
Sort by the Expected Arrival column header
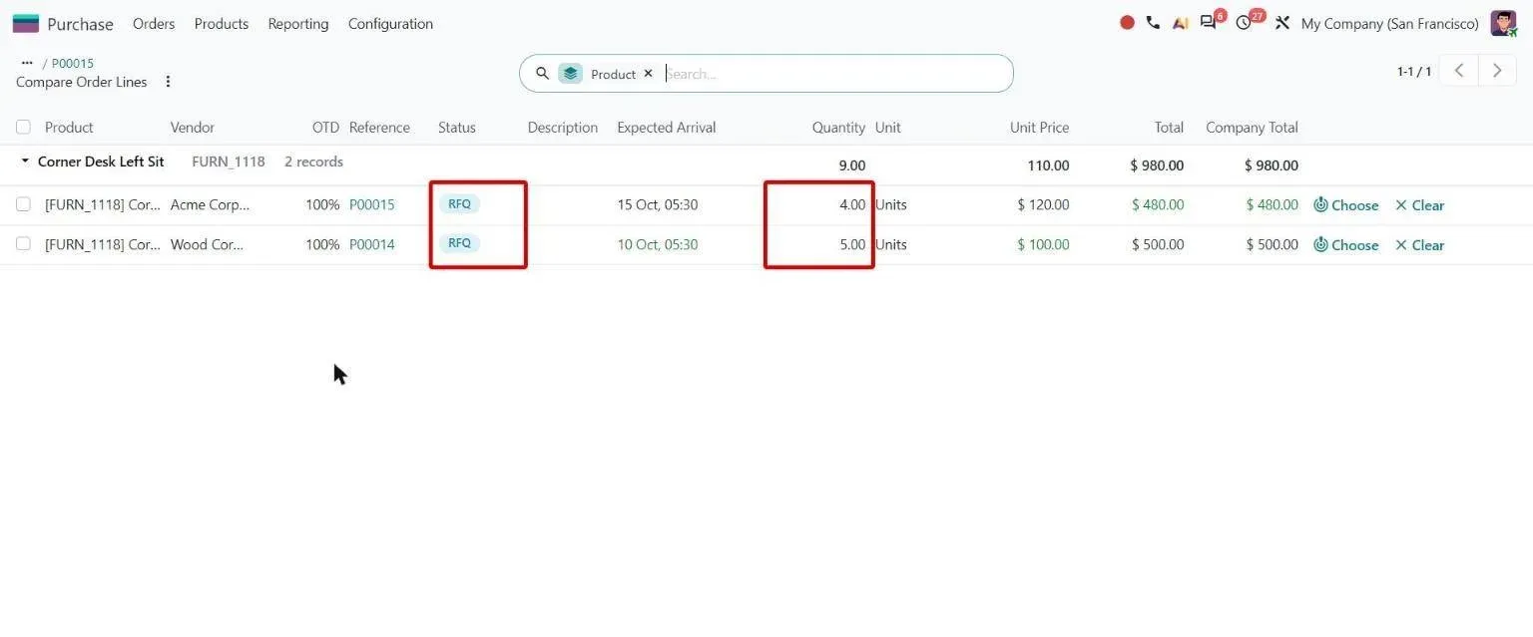tap(667, 128)
